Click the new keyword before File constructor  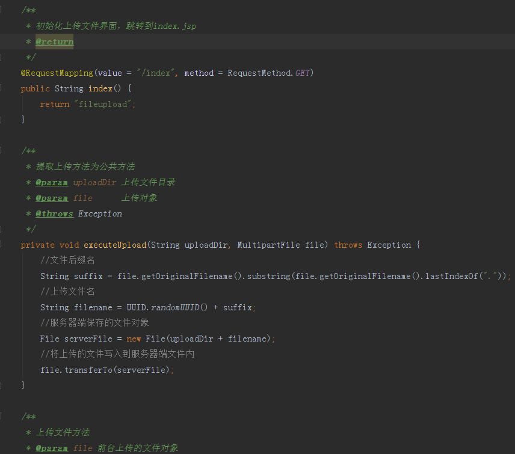coord(134,339)
